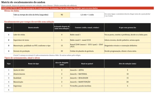Click the 'Nome do tipo' column header
The image size is (155, 93).
(x=33, y=64)
